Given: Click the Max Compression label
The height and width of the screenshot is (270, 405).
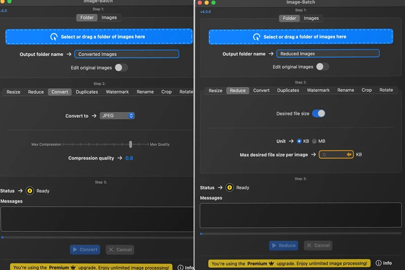Looking at the screenshot, I should 46,144.
